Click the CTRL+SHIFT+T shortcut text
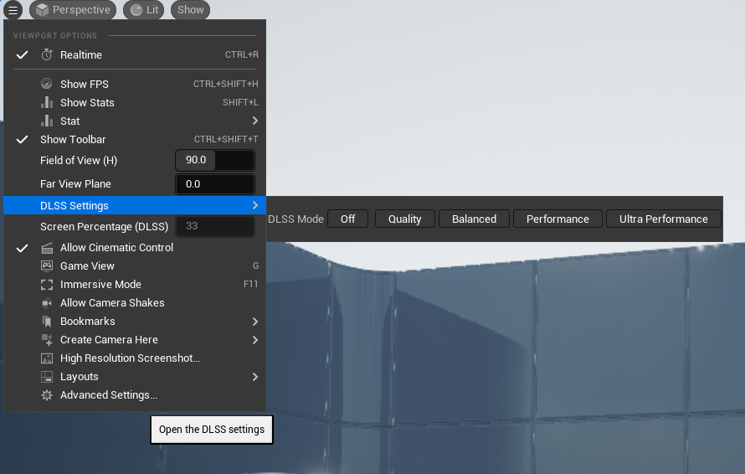 coord(226,139)
